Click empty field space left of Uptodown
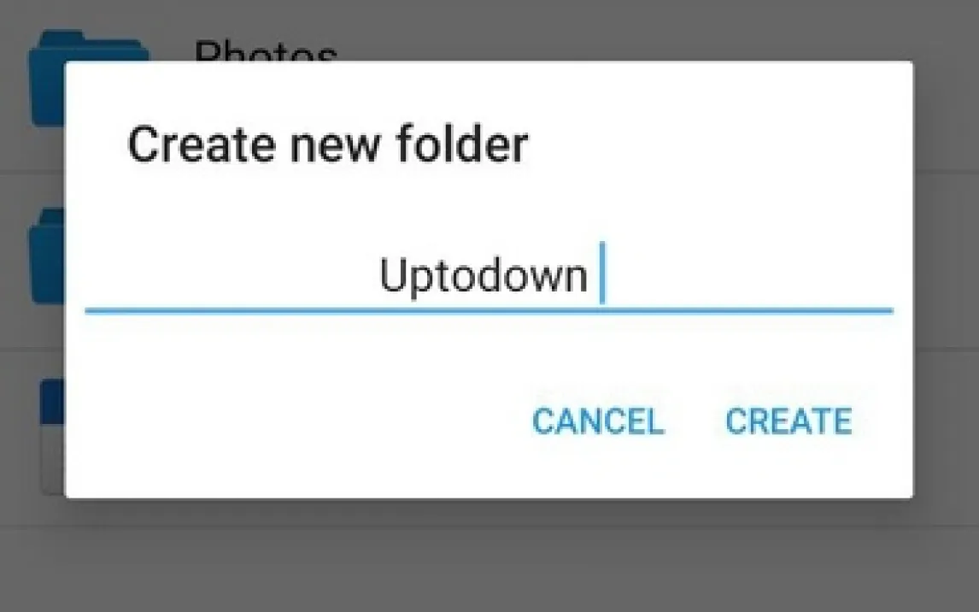This screenshot has height=612, width=979. point(231,275)
